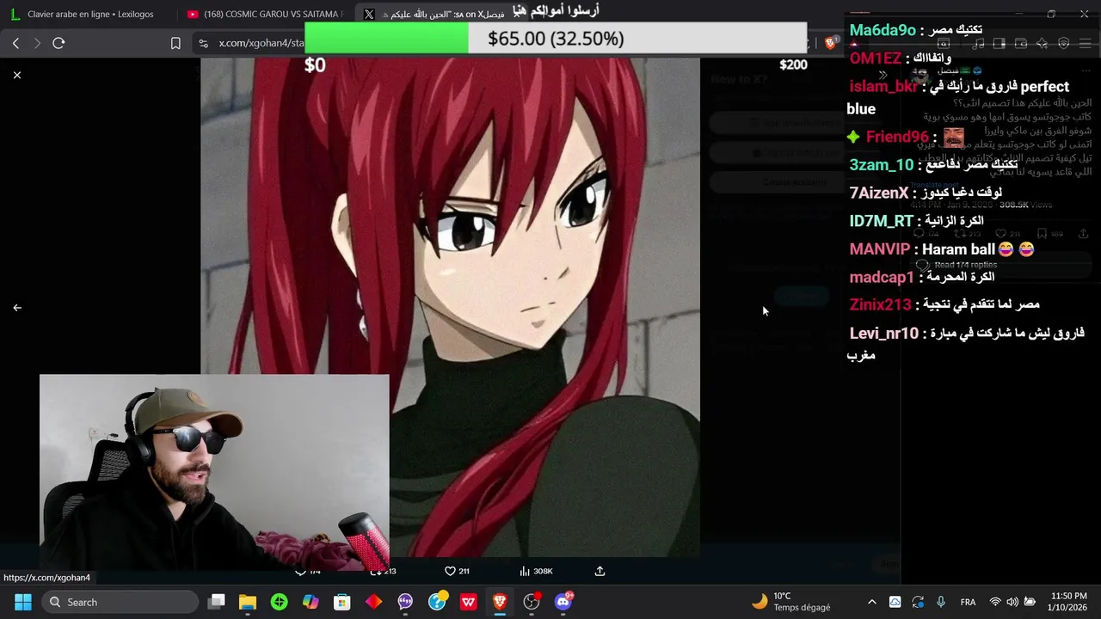The height and width of the screenshot is (619, 1101).
Task: Click chat username madcap1
Action: pyautogui.click(x=881, y=277)
